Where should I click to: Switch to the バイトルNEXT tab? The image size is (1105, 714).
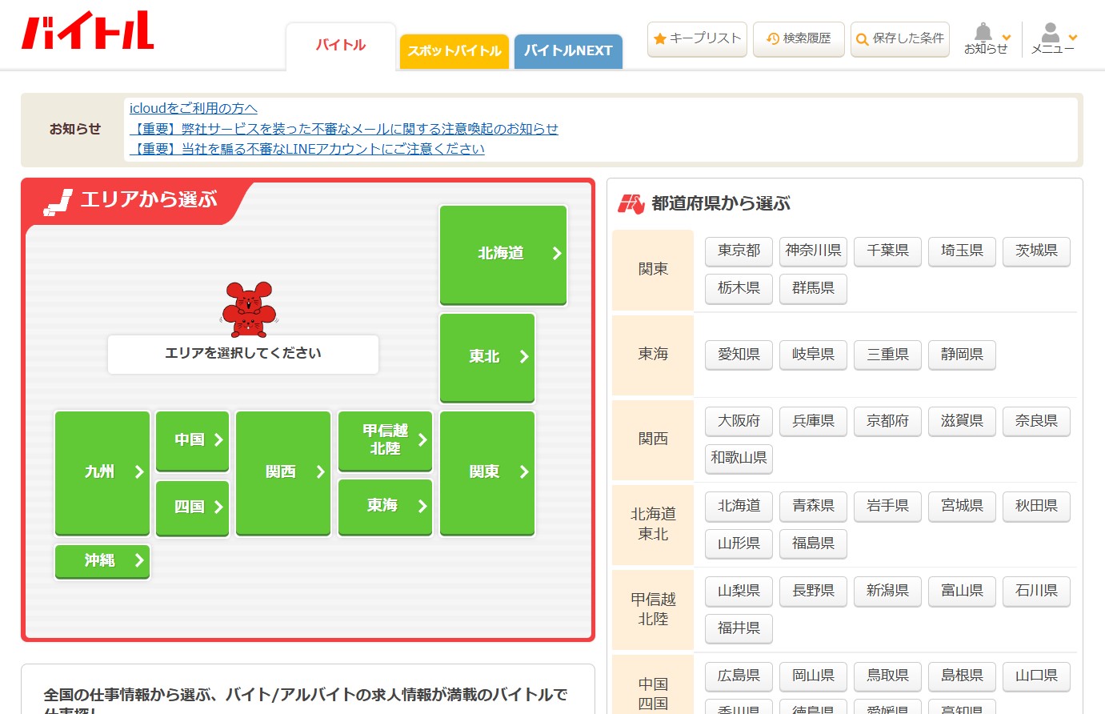pos(568,51)
